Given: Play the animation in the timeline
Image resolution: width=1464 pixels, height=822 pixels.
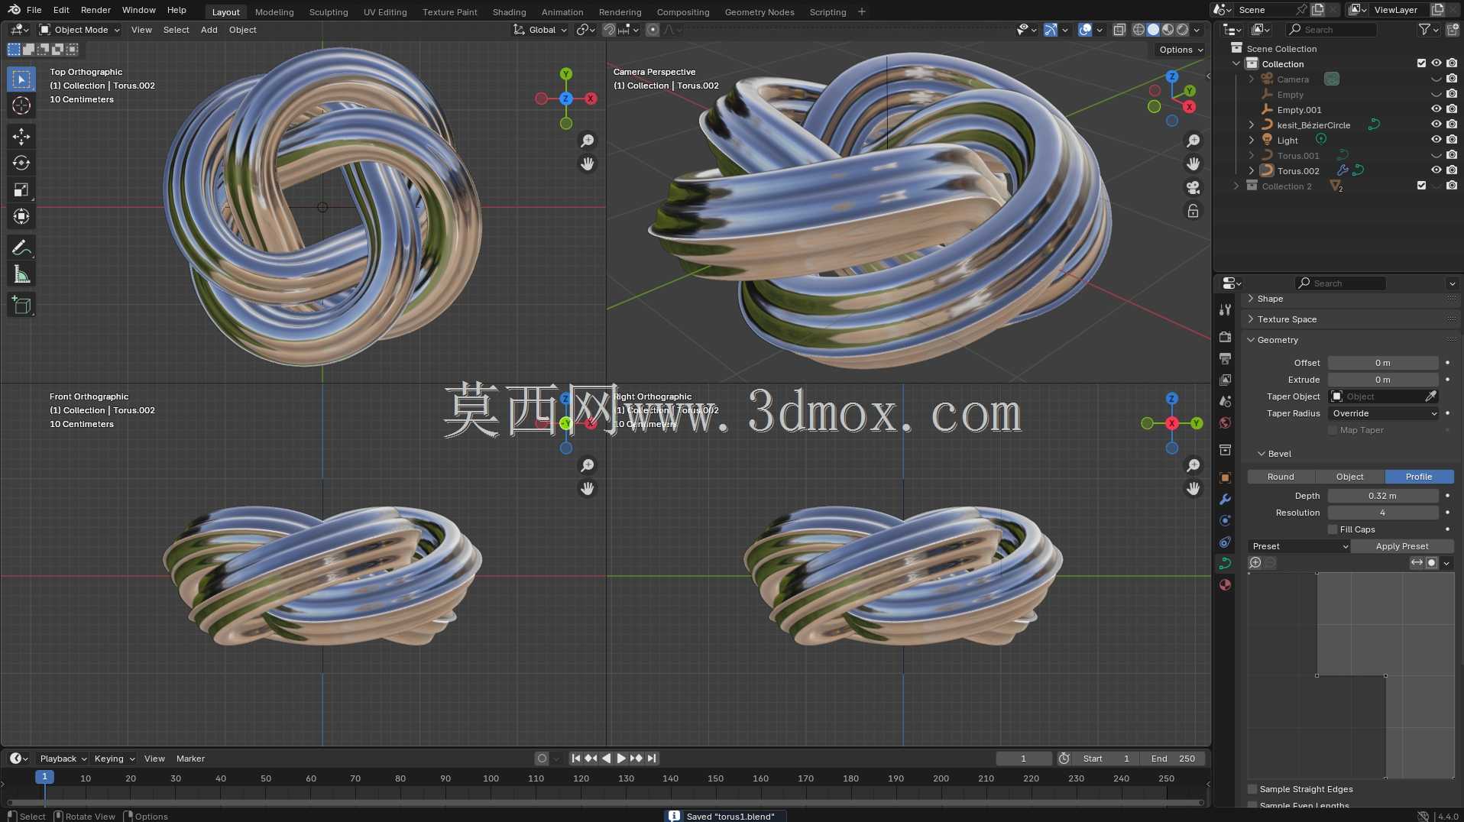Looking at the screenshot, I should (621, 759).
